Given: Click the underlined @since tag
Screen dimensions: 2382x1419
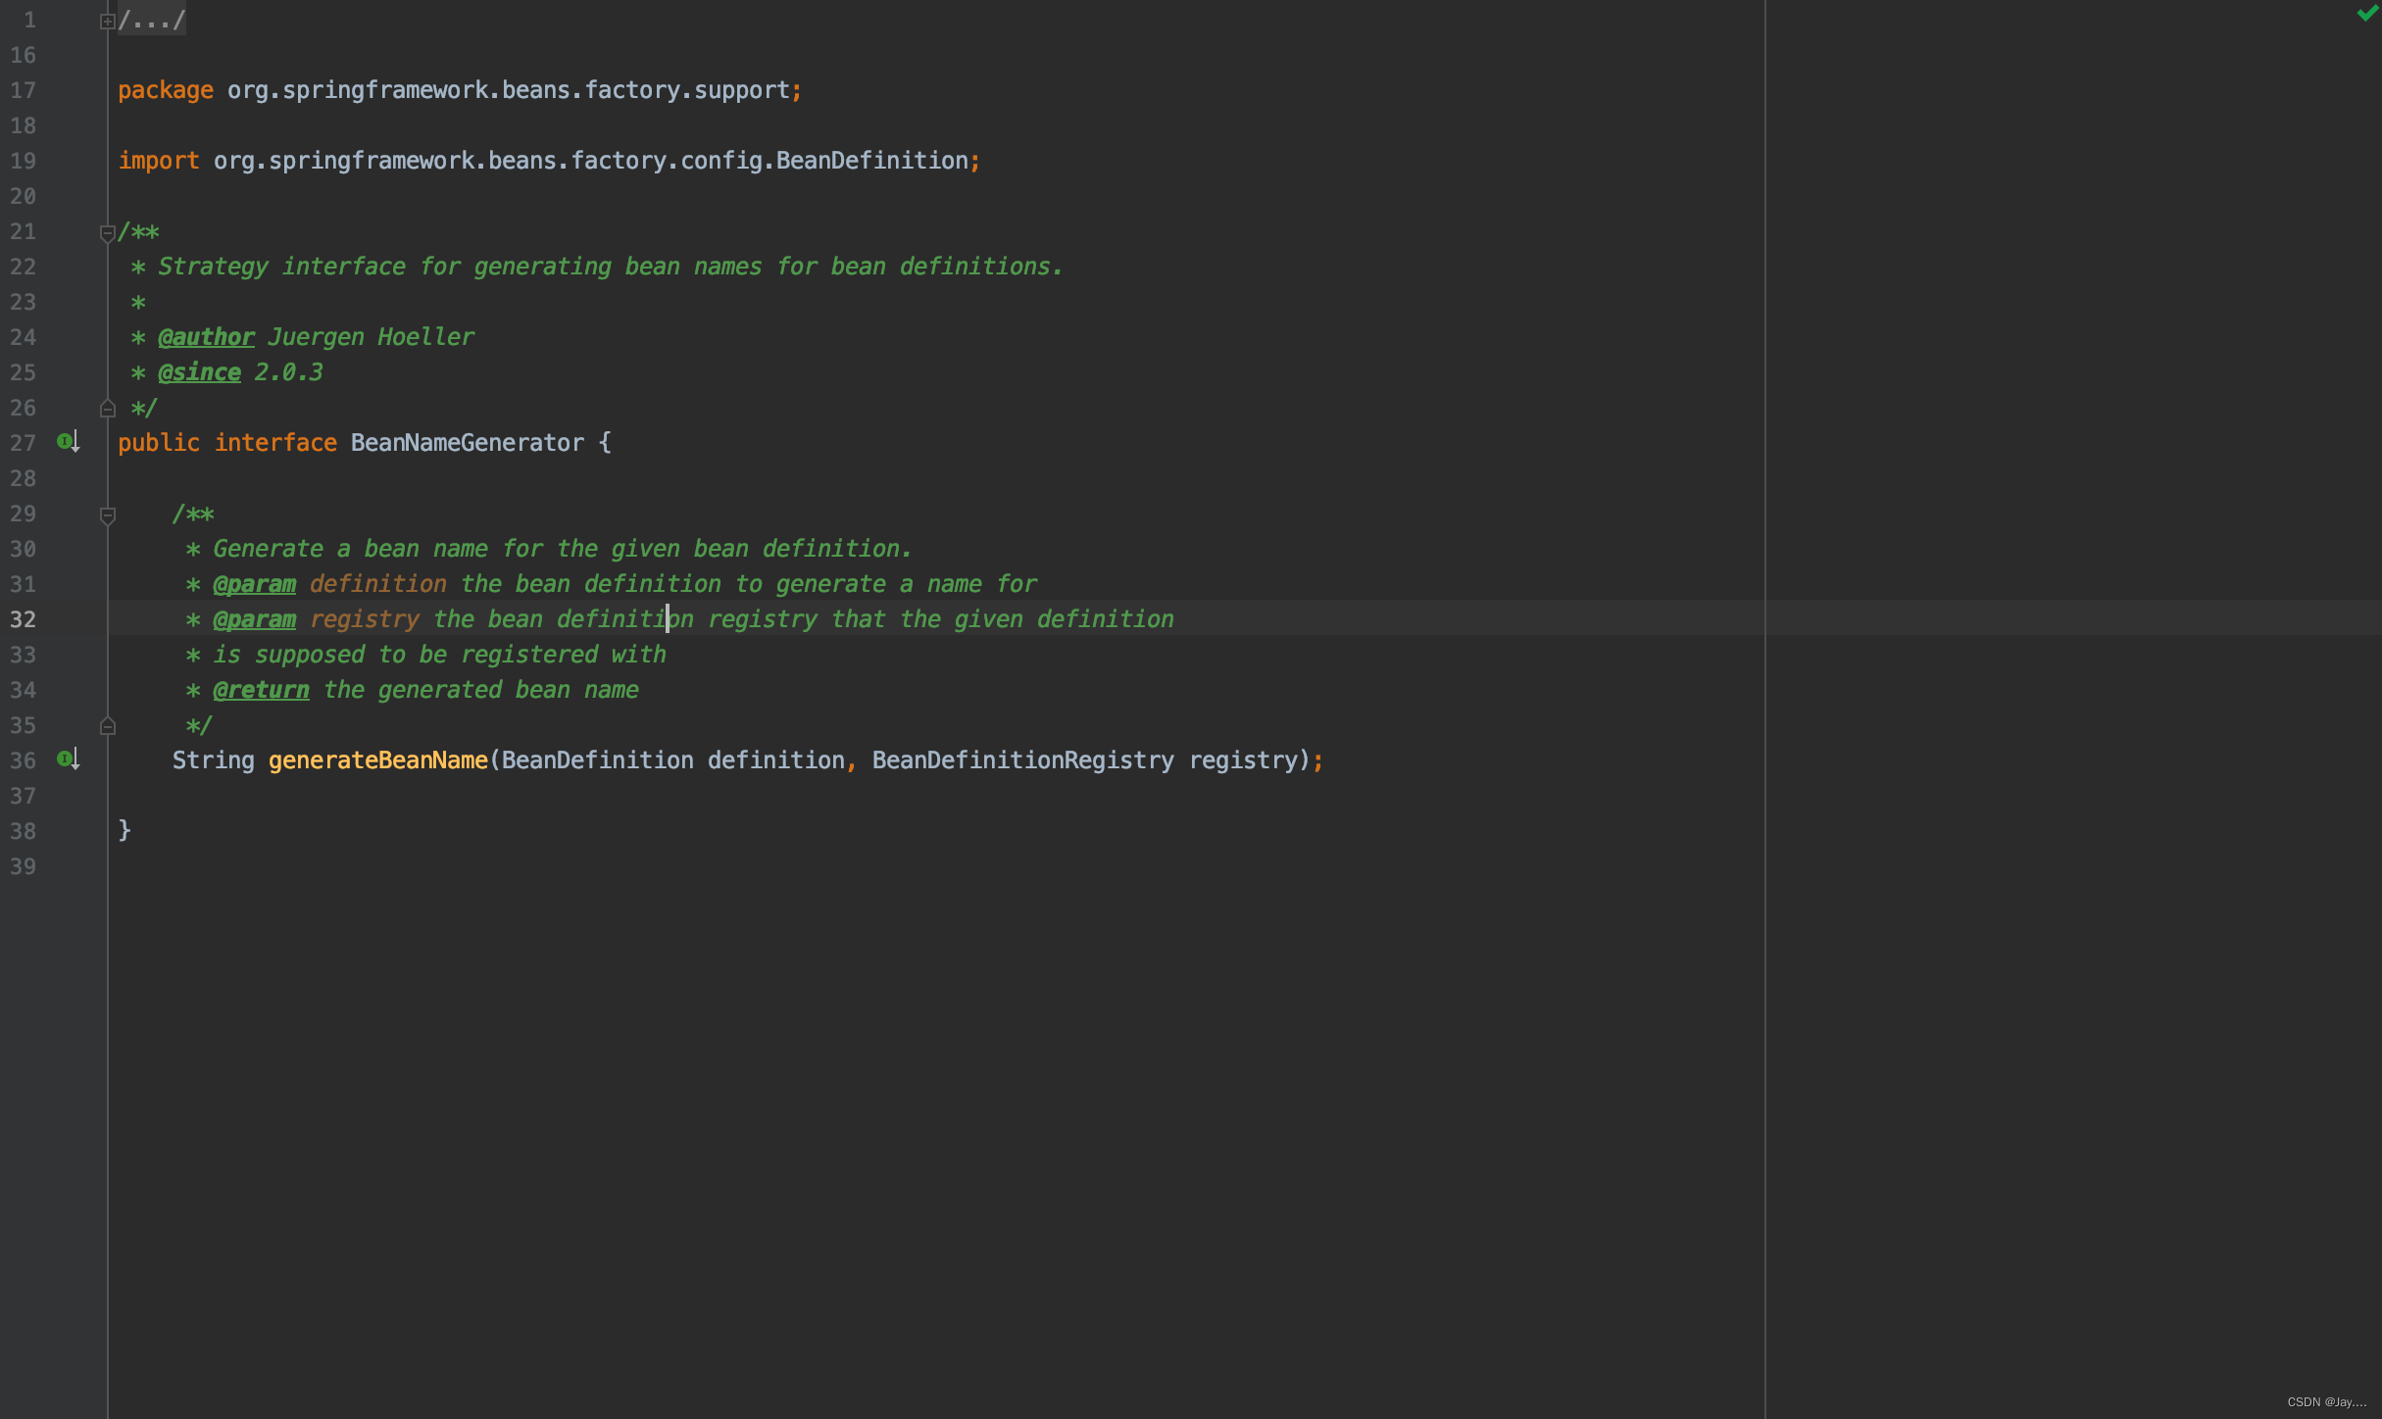Looking at the screenshot, I should [x=198, y=372].
